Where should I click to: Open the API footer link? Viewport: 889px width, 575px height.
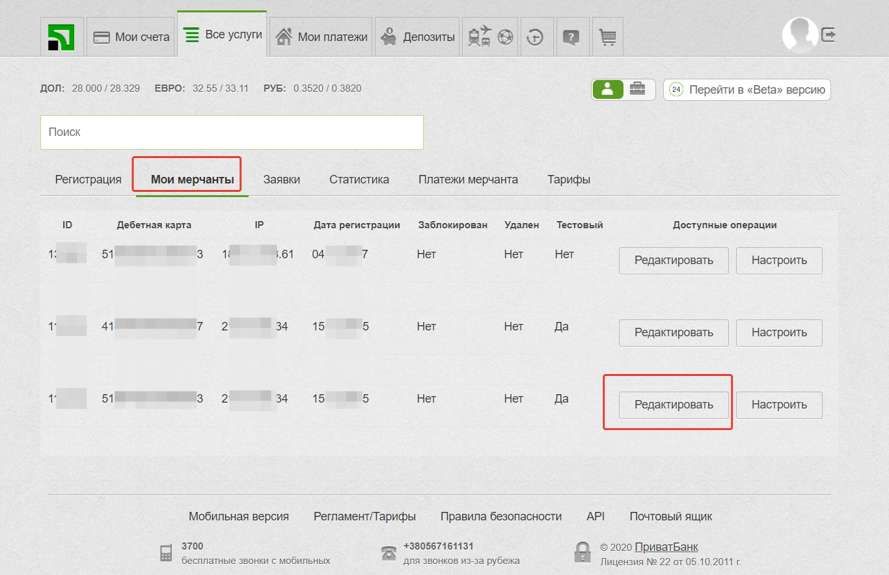595,516
